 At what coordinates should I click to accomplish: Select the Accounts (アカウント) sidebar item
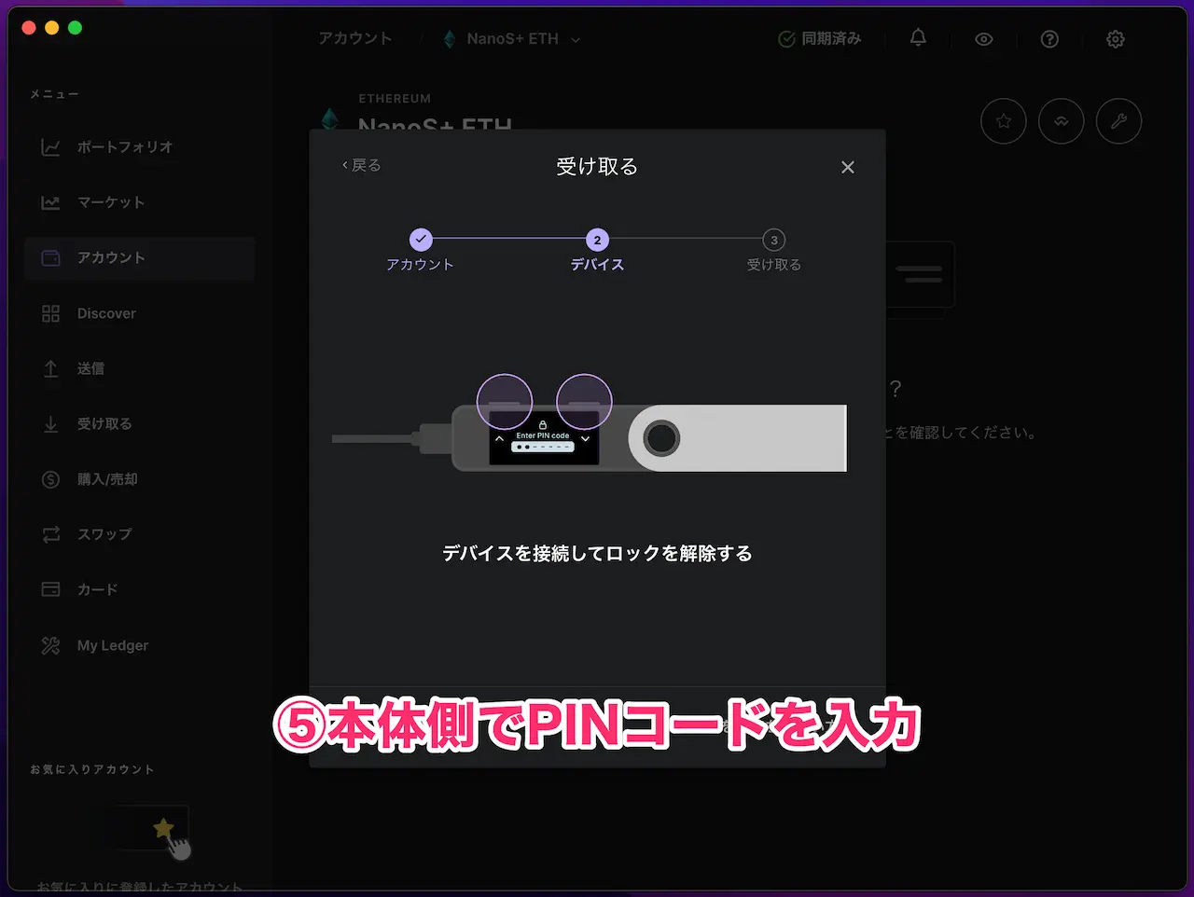point(139,258)
